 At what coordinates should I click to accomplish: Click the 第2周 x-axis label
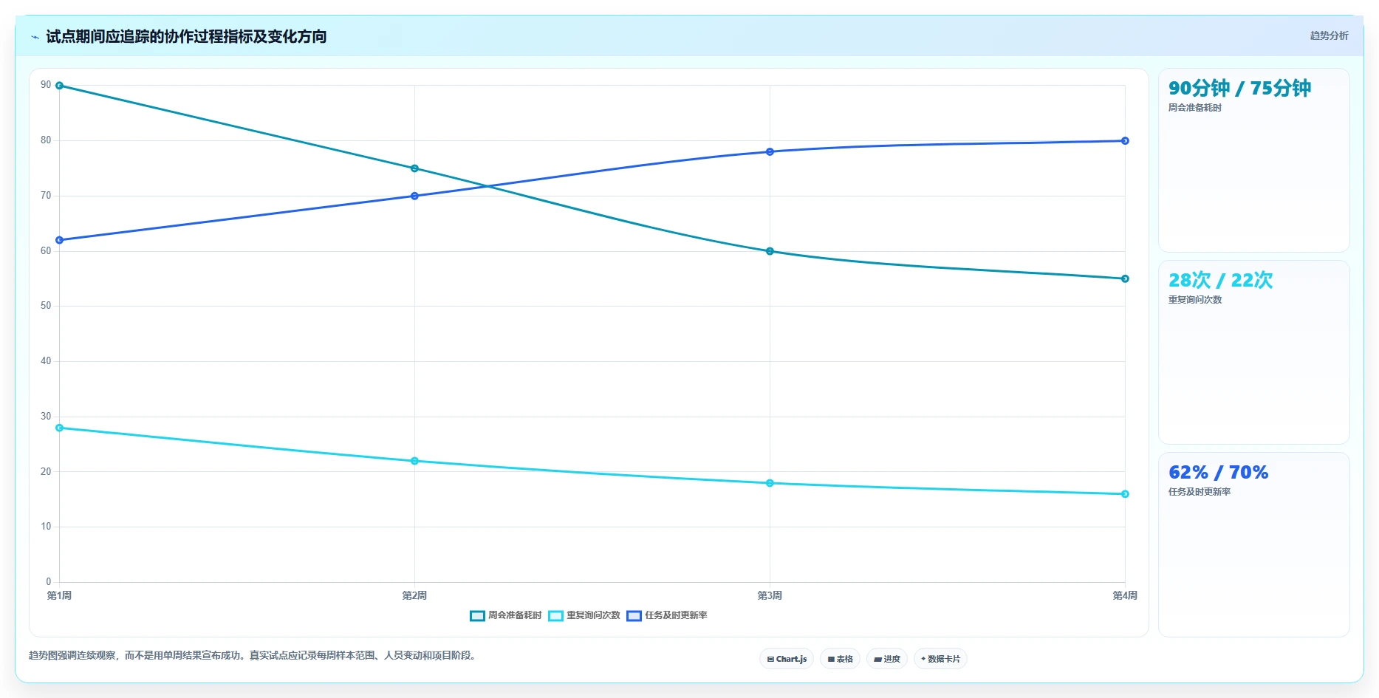(x=414, y=595)
